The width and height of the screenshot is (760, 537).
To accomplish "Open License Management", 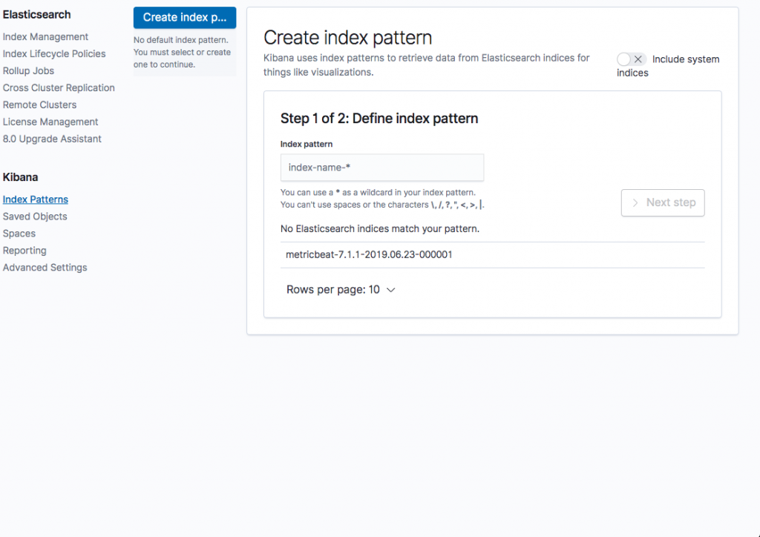I will [x=50, y=122].
